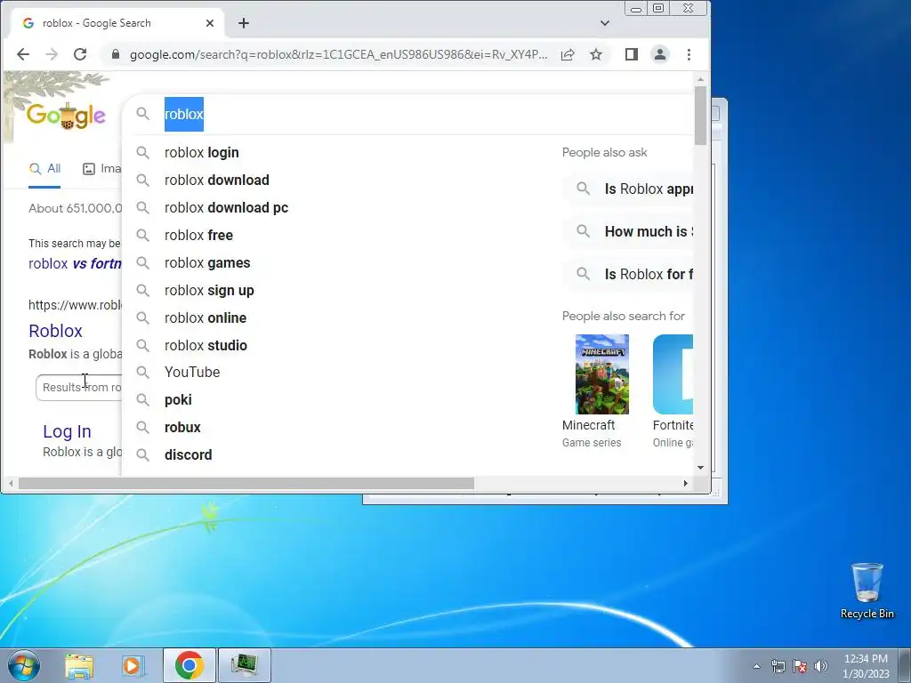Switch to the Images results tab
Viewport: 911px width, 683px height.
pos(102,169)
